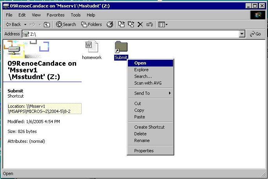Choose Search... from the context menu

click(x=150, y=76)
